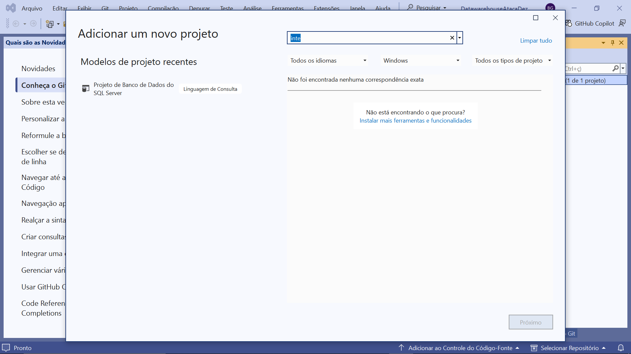Click the repository icon beside Selecionar Repositório

point(534,348)
